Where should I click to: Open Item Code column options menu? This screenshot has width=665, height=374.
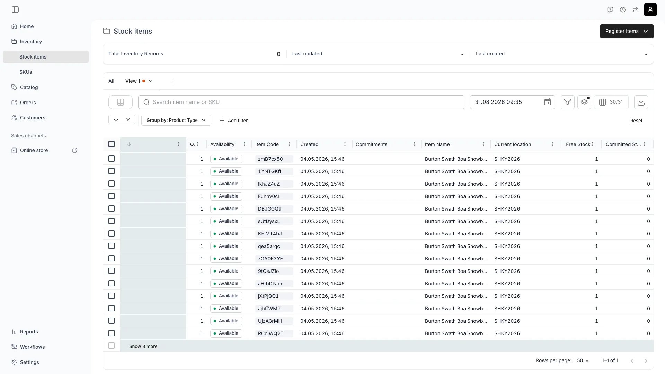290,144
